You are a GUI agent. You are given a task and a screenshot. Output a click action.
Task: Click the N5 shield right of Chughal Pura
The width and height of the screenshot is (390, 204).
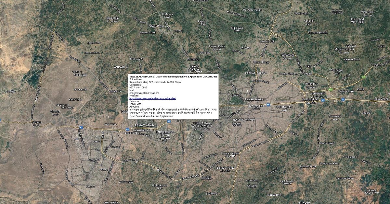point(322,100)
